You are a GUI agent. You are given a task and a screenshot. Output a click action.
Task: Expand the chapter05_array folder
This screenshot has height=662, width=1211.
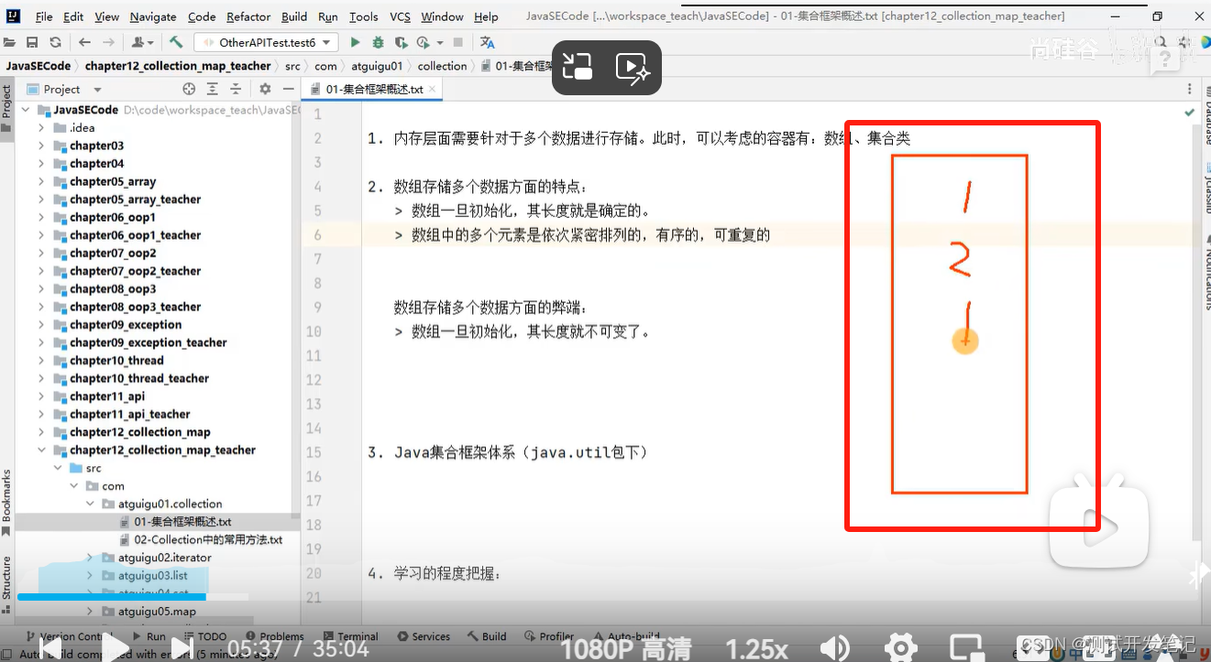pyautogui.click(x=41, y=181)
